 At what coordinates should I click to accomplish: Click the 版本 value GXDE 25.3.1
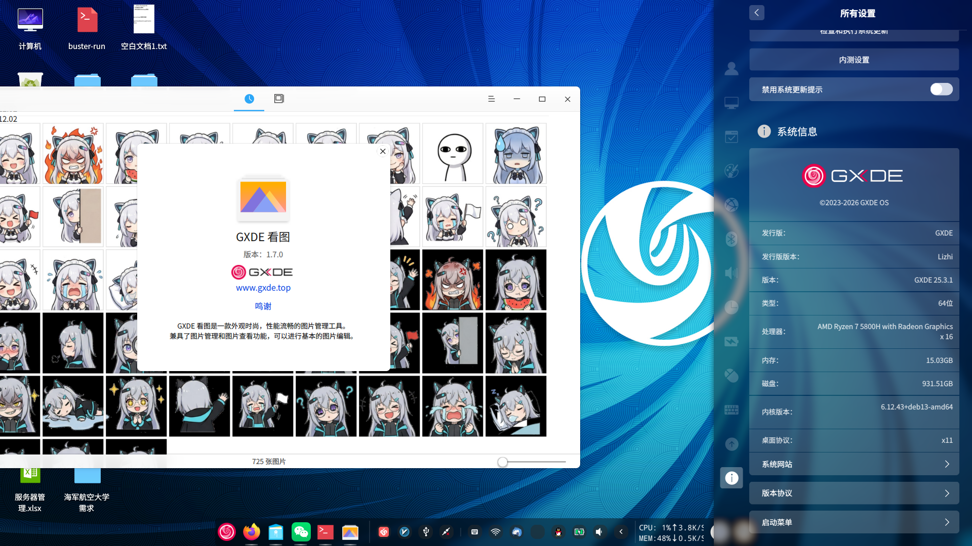tap(933, 280)
